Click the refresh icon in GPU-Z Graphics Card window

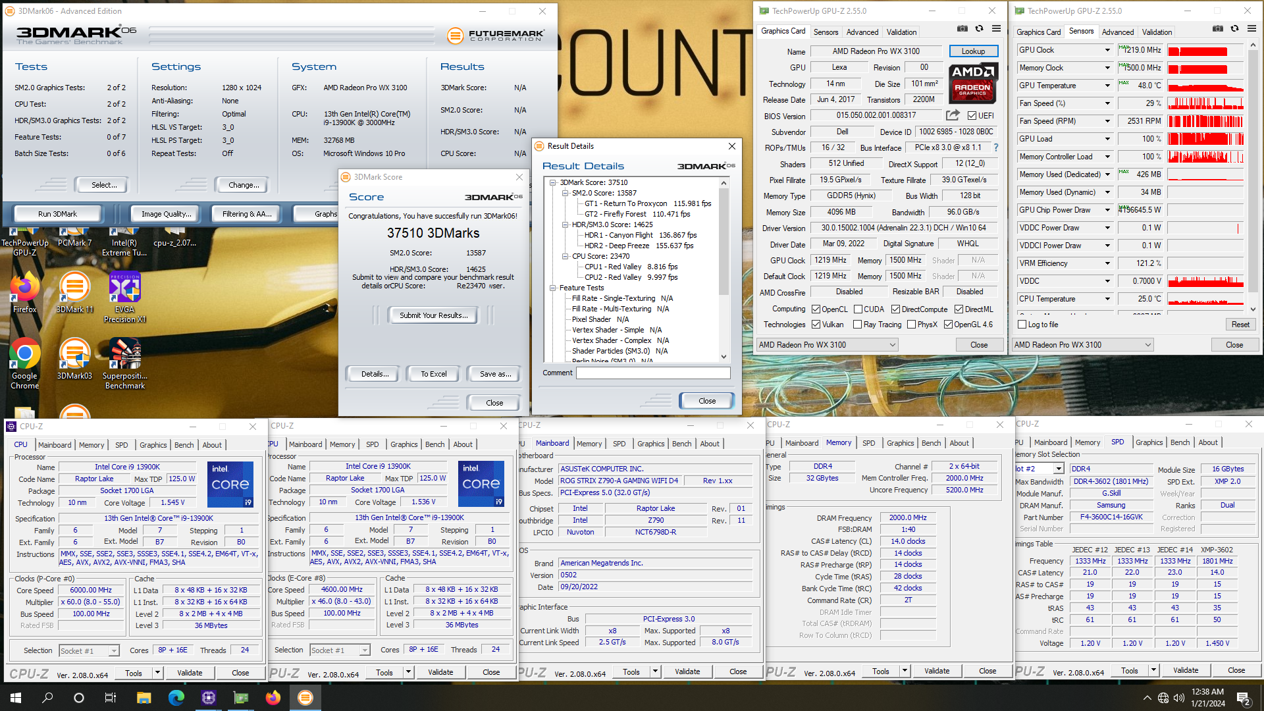click(979, 29)
